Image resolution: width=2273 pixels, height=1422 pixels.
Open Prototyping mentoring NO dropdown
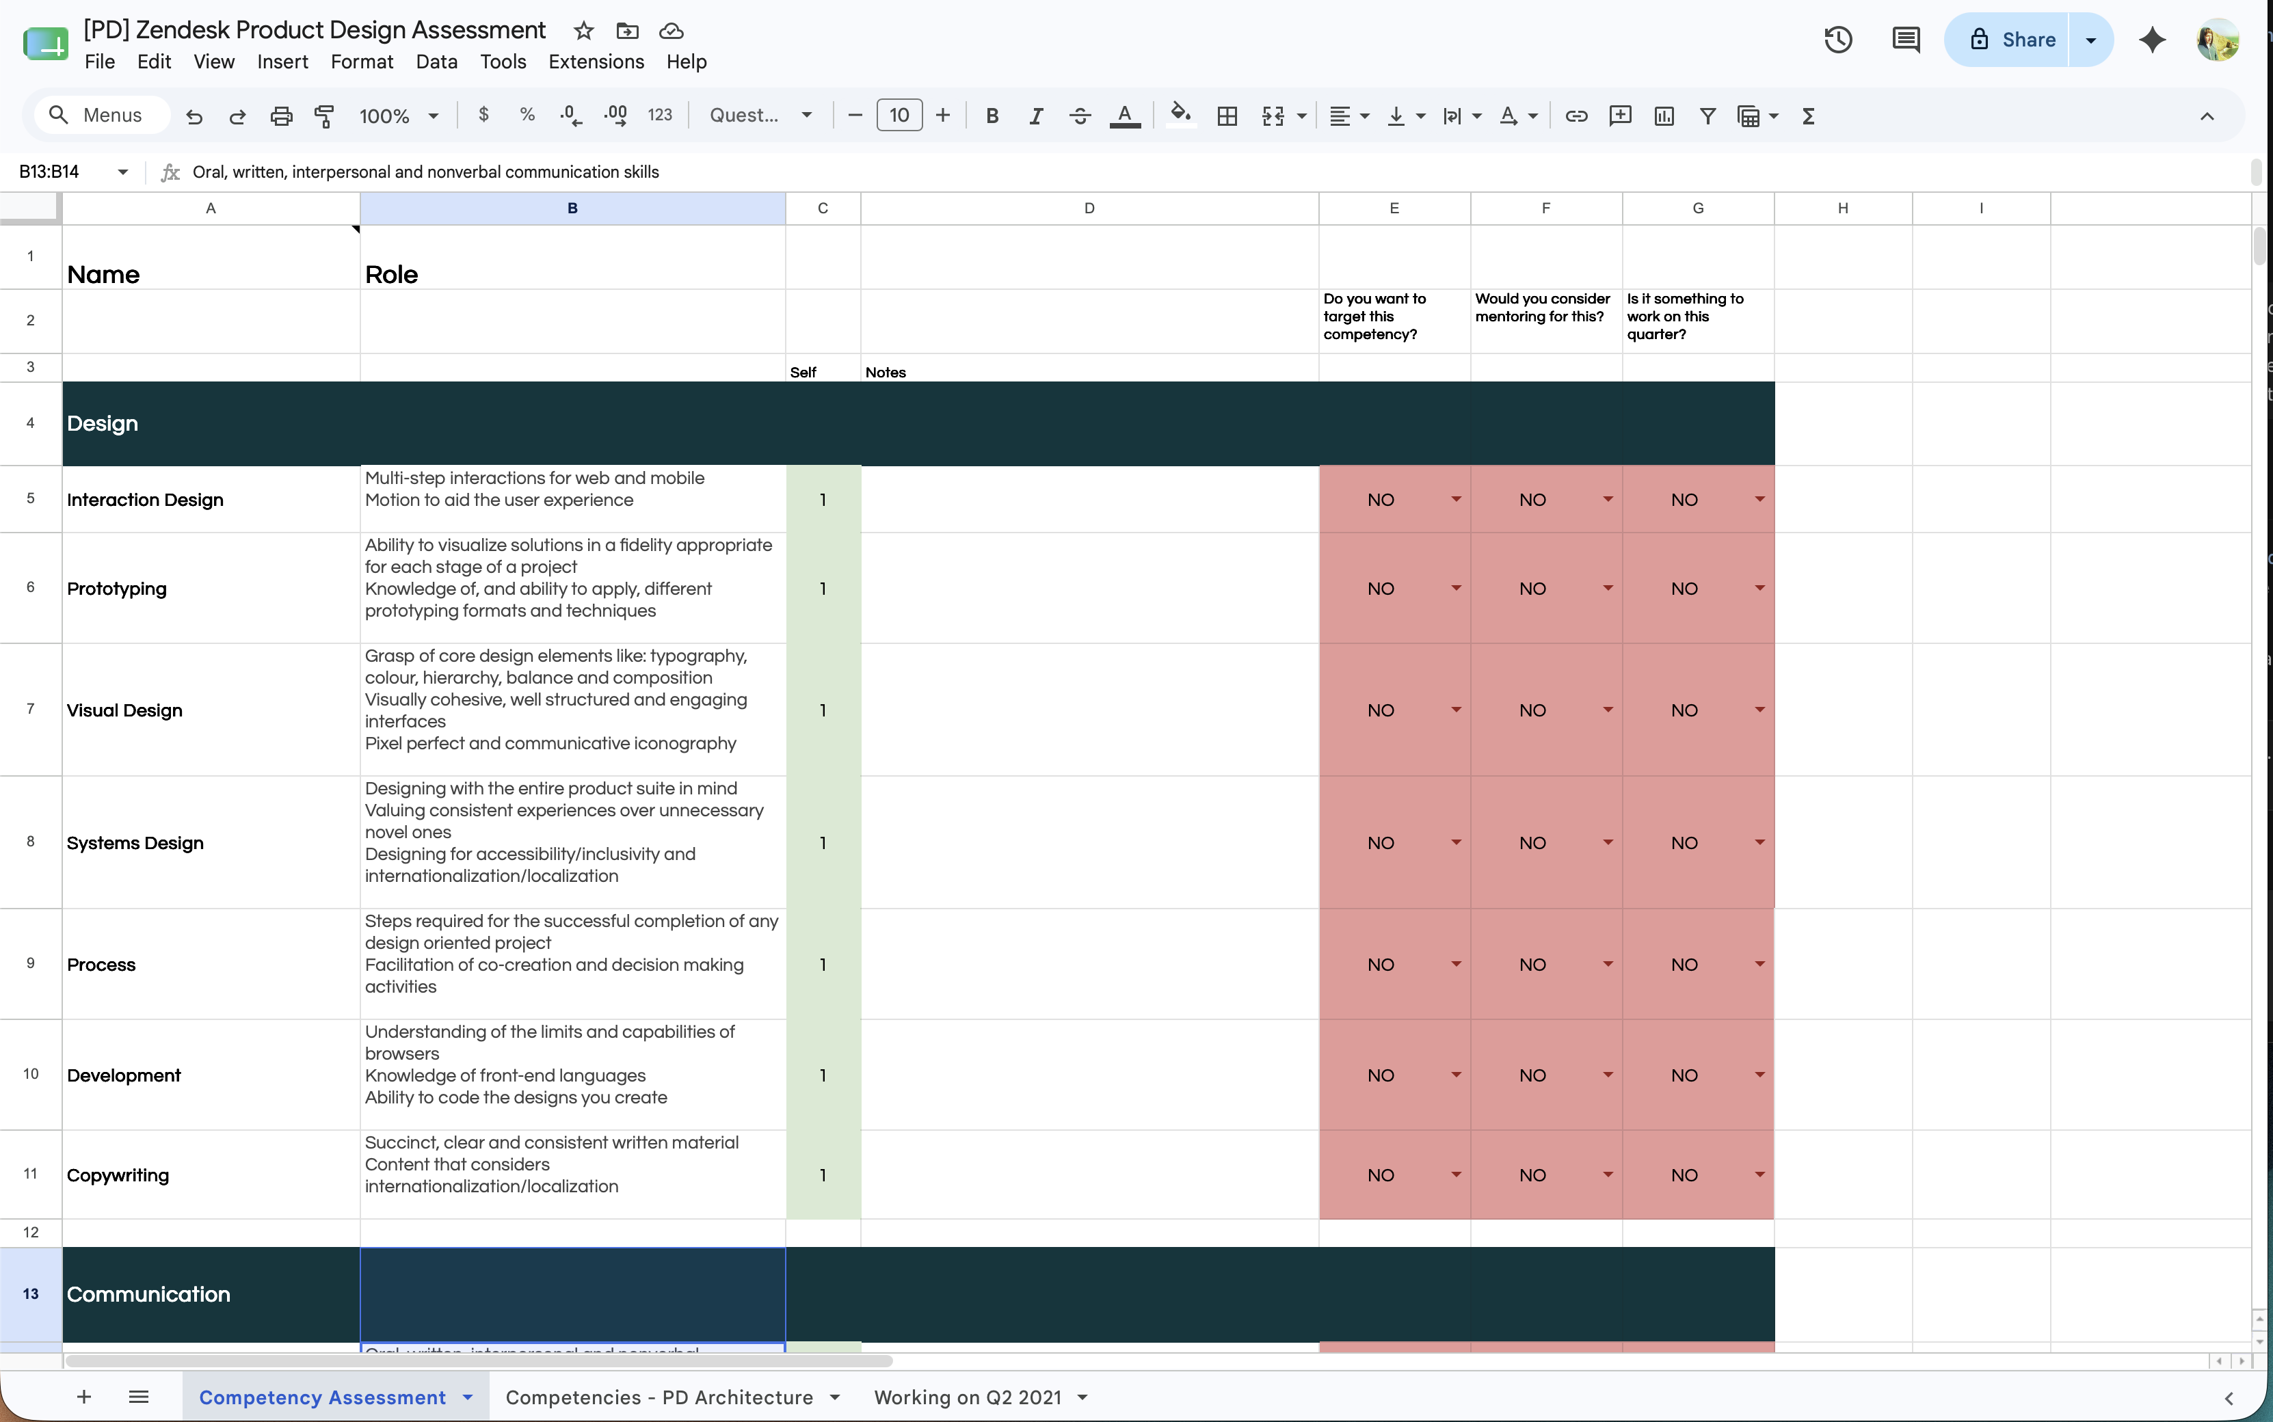(x=1608, y=588)
